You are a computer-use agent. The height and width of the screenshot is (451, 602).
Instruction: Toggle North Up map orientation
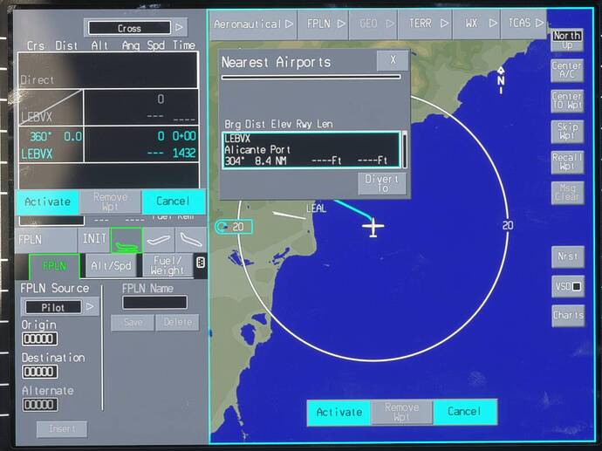[x=567, y=40]
